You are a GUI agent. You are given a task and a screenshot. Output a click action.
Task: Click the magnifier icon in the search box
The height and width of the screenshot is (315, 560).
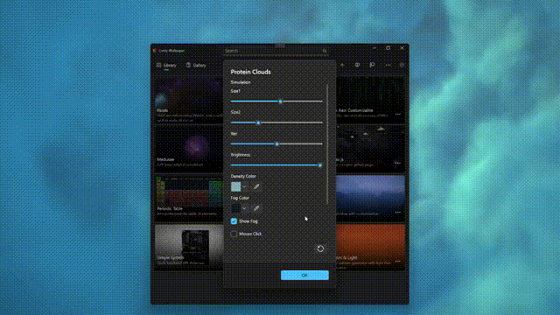click(x=325, y=51)
